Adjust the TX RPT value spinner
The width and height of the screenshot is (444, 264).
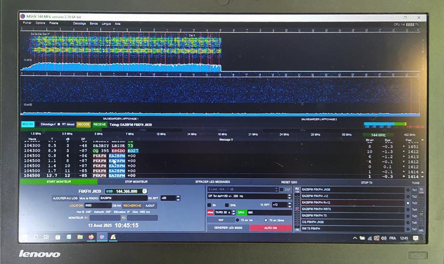(288, 205)
